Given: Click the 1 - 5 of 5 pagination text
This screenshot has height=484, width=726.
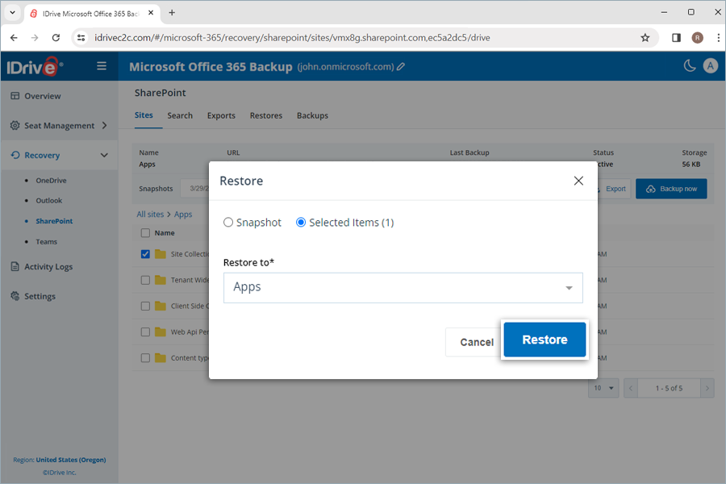Looking at the screenshot, I should [x=669, y=388].
